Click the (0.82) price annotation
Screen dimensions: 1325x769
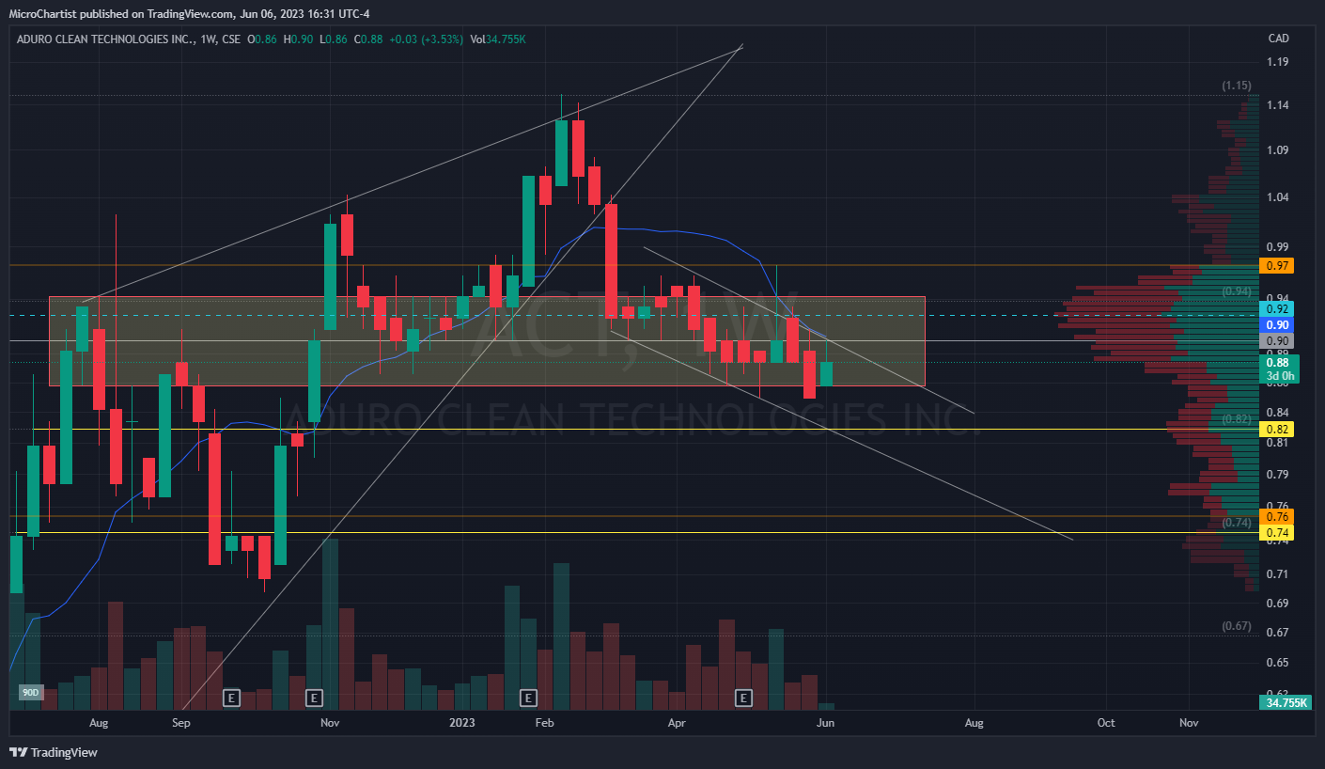click(1236, 419)
